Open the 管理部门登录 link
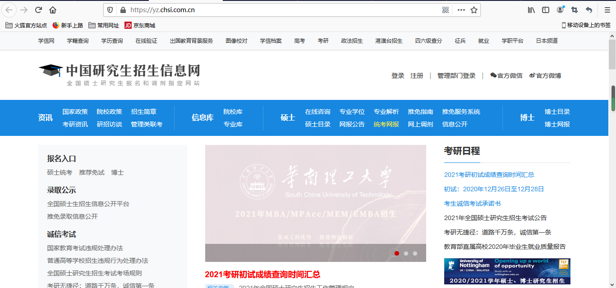Image resolution: width=616 pixels, height=288 pixels. click(x=456, y=76)
